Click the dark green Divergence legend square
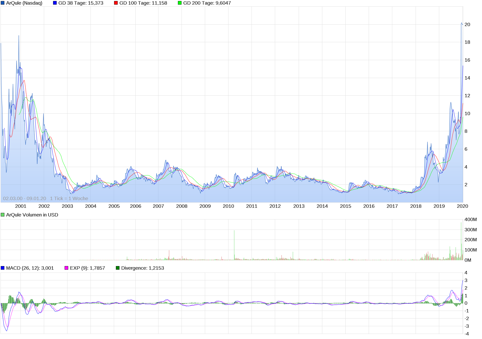This screenshot has width=482, height=339. pos(118,268)
